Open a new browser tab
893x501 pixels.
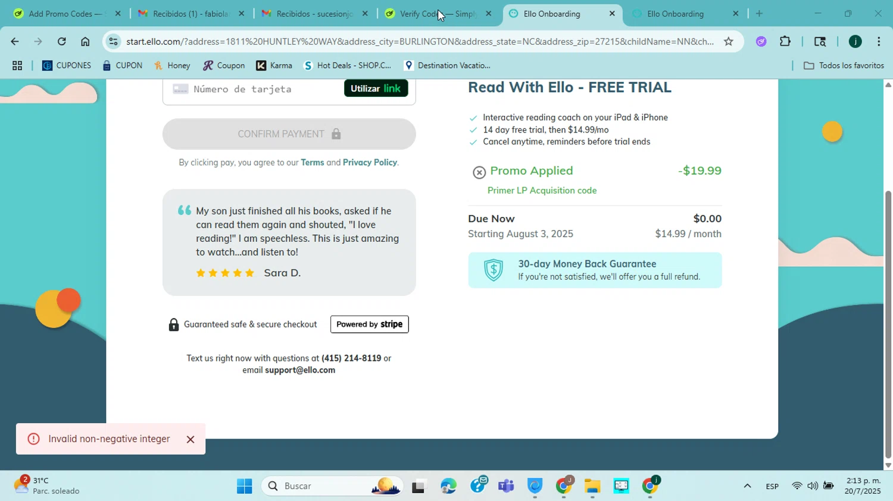pos(759,14)
